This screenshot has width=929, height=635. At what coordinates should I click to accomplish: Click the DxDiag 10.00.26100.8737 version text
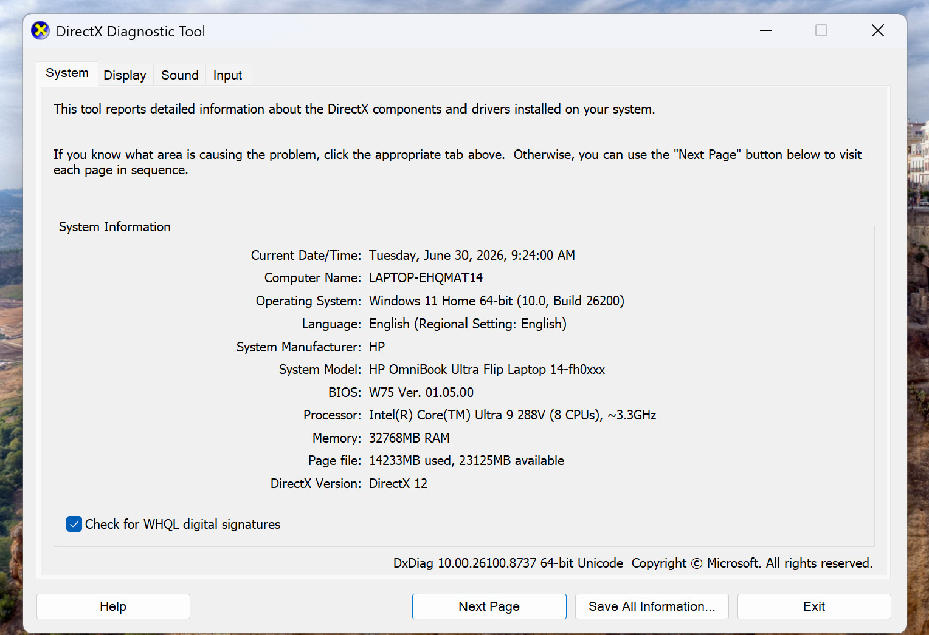pos(508,563)
